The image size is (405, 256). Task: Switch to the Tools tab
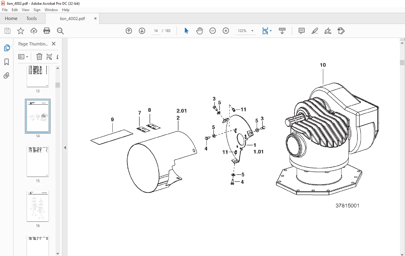tap(31, 18)
